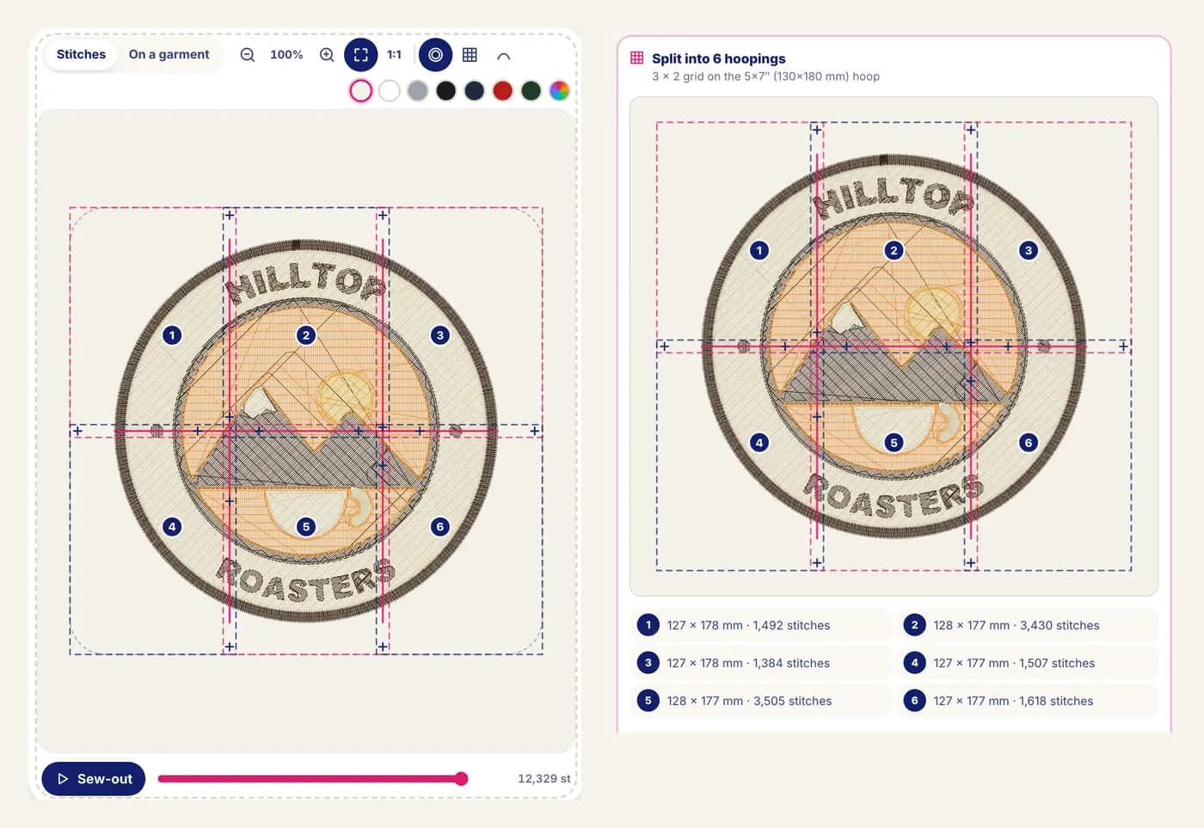Select the navy fabric color swatch
The image size is (1204, 828).
[x=475, y=90]
